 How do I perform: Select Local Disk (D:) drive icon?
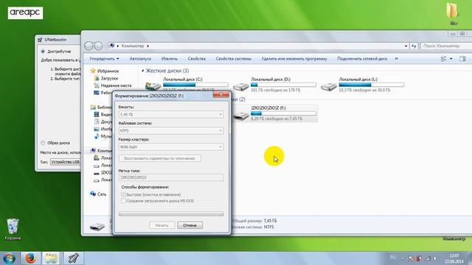coord(241,87)
